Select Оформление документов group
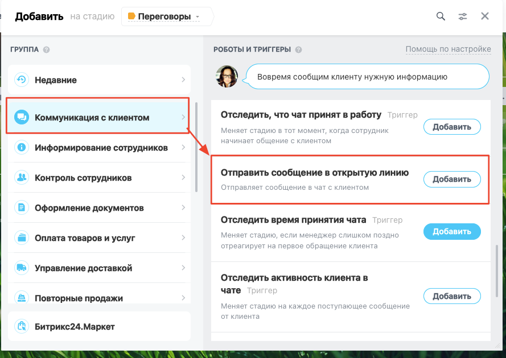Viewport: 506px width, 358px height. [x=99, y=207]
